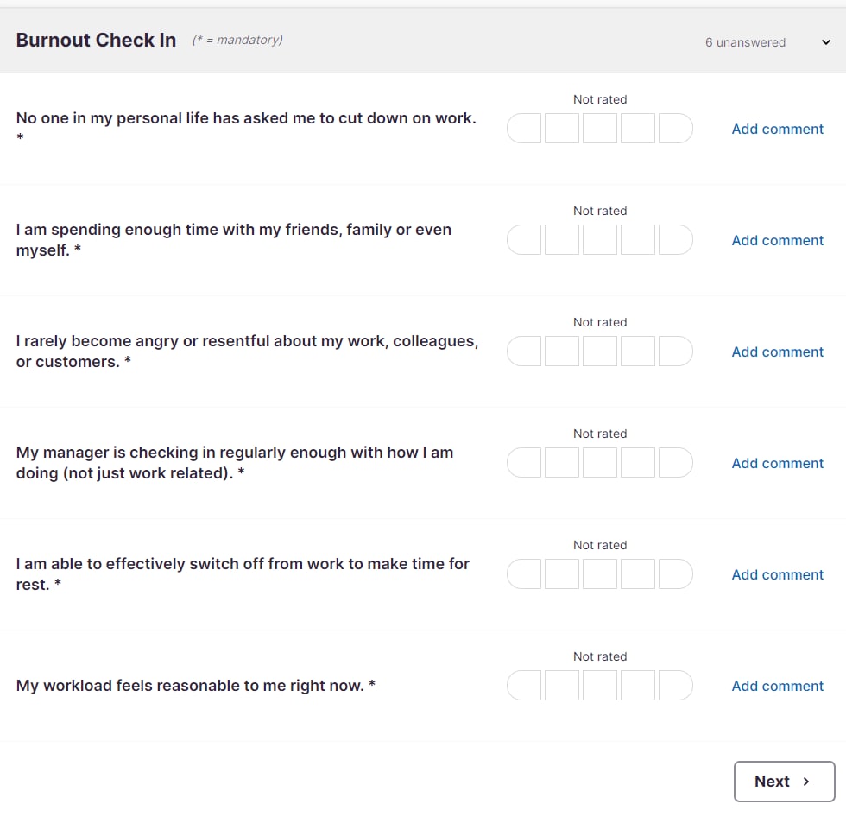The height and width of the screenshot is (817, 846).
Task: Pick fourth rating for workload feels reasonable question
Action: (638, 686)
